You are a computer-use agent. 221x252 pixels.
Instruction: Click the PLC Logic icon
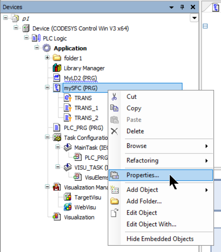[x=36, y=38]
